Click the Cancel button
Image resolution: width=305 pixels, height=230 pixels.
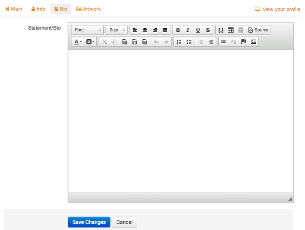125,222
